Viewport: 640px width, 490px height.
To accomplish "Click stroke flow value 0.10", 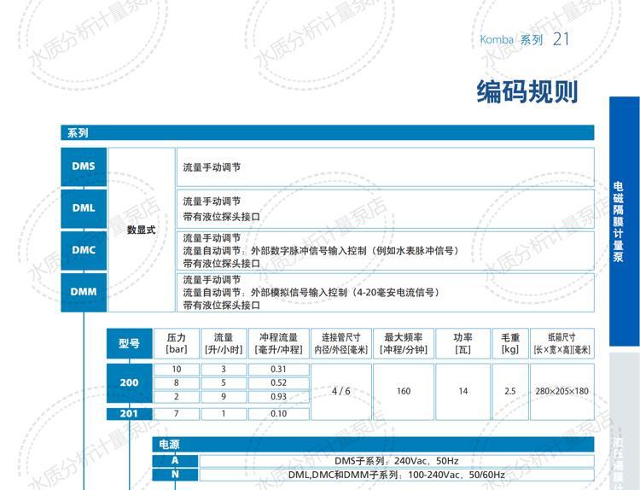I will (x=279, y=414).
